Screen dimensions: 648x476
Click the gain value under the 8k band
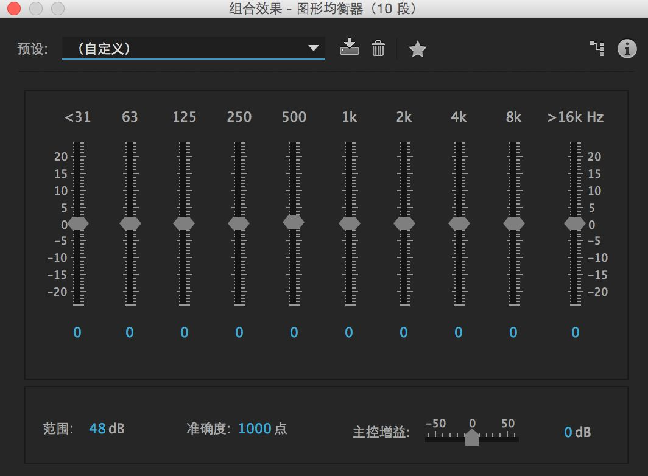pos(513,332)
